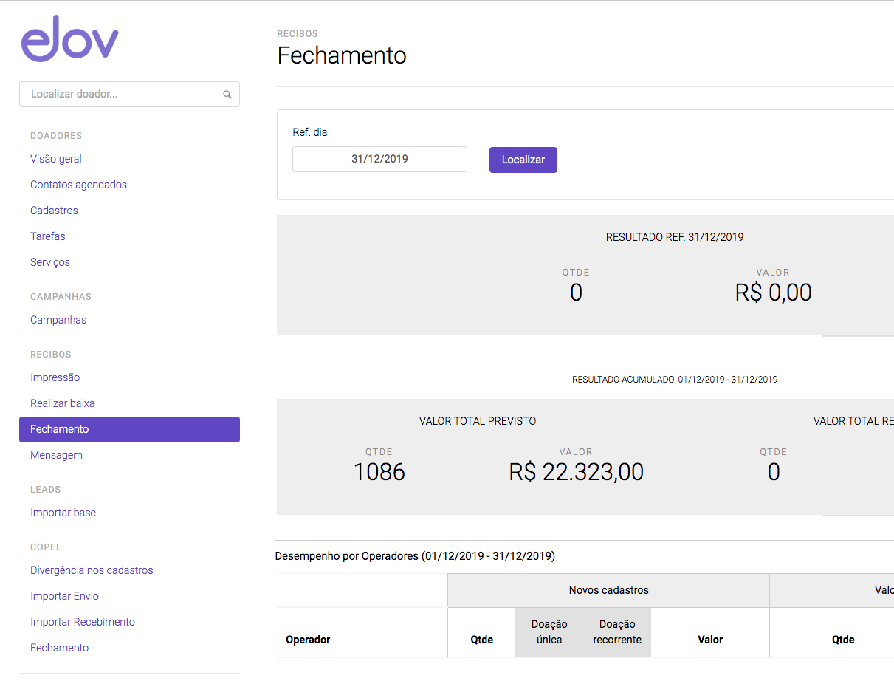Click the magnifier icon in donor search
This screenshot has width=894, height=684.
(x=227, y=95)
